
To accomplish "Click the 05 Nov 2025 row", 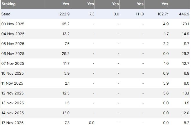I will click(13, 44).
